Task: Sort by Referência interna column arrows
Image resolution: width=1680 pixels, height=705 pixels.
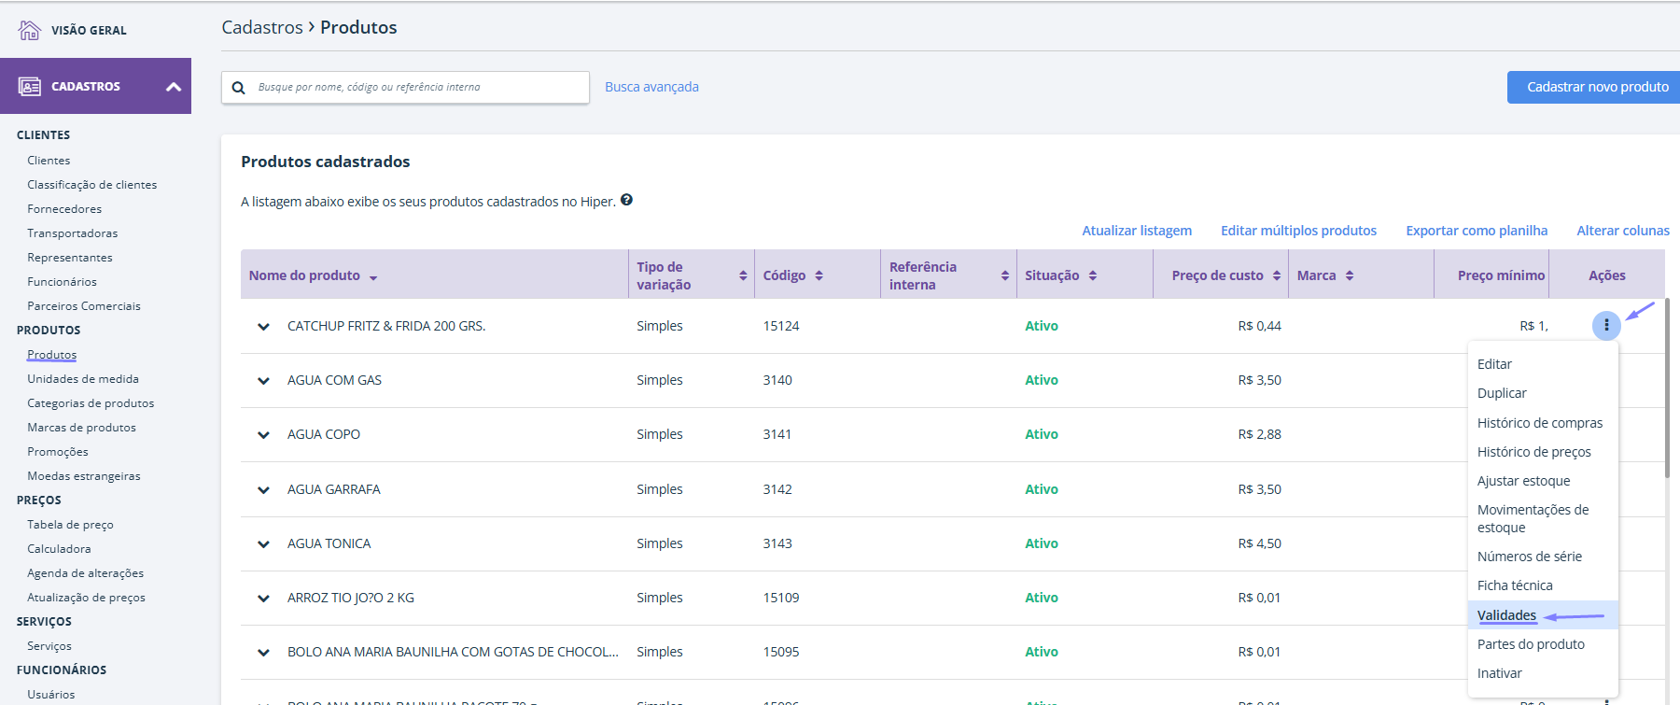Action: point(1005,275)
